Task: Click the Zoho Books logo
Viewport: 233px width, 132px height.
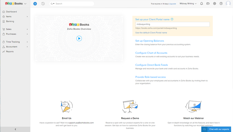Action: (x=14, y=3)
